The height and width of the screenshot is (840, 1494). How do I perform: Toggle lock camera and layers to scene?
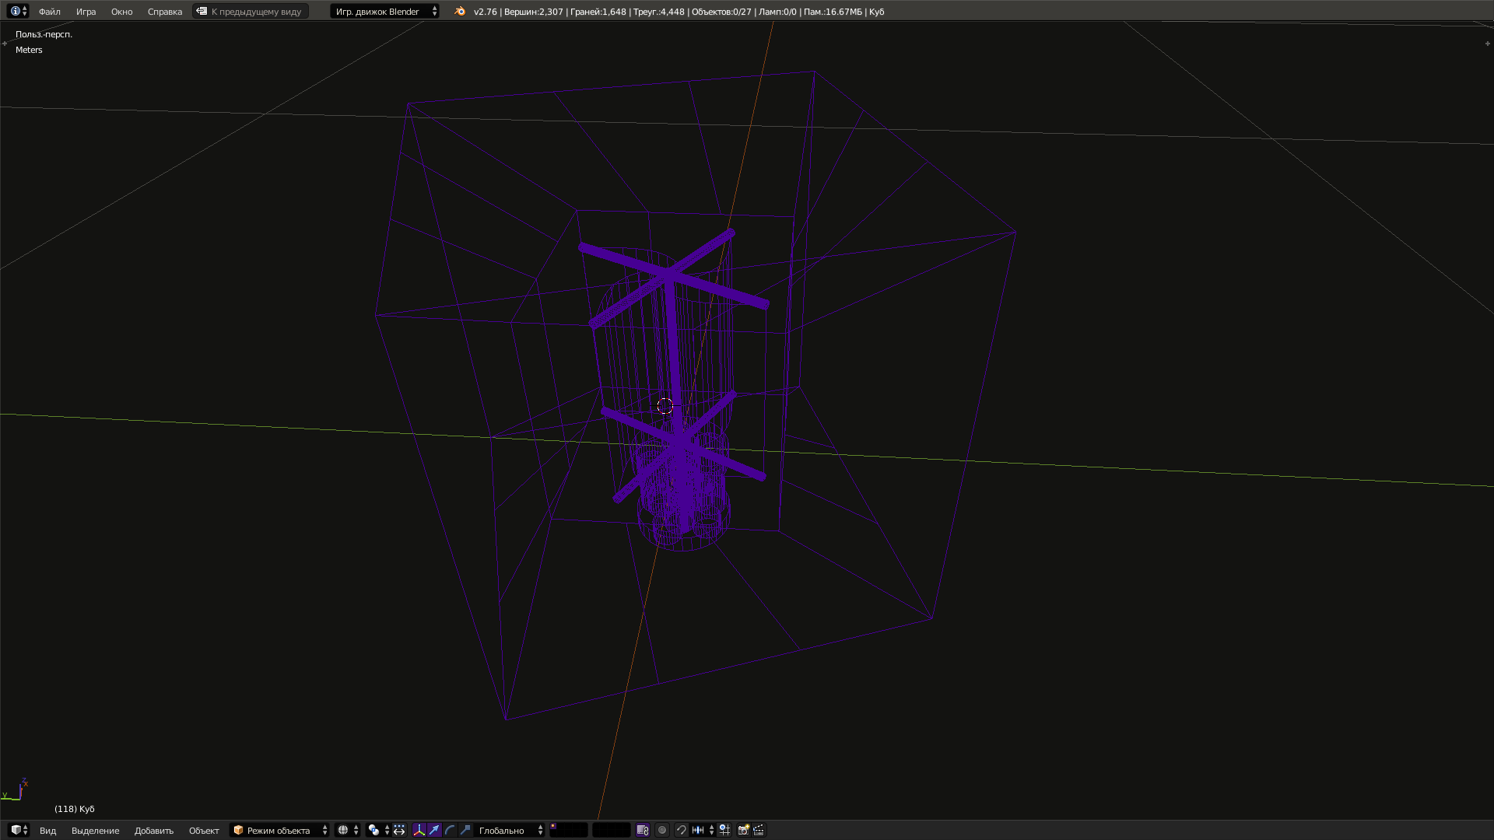coord(644,830)
